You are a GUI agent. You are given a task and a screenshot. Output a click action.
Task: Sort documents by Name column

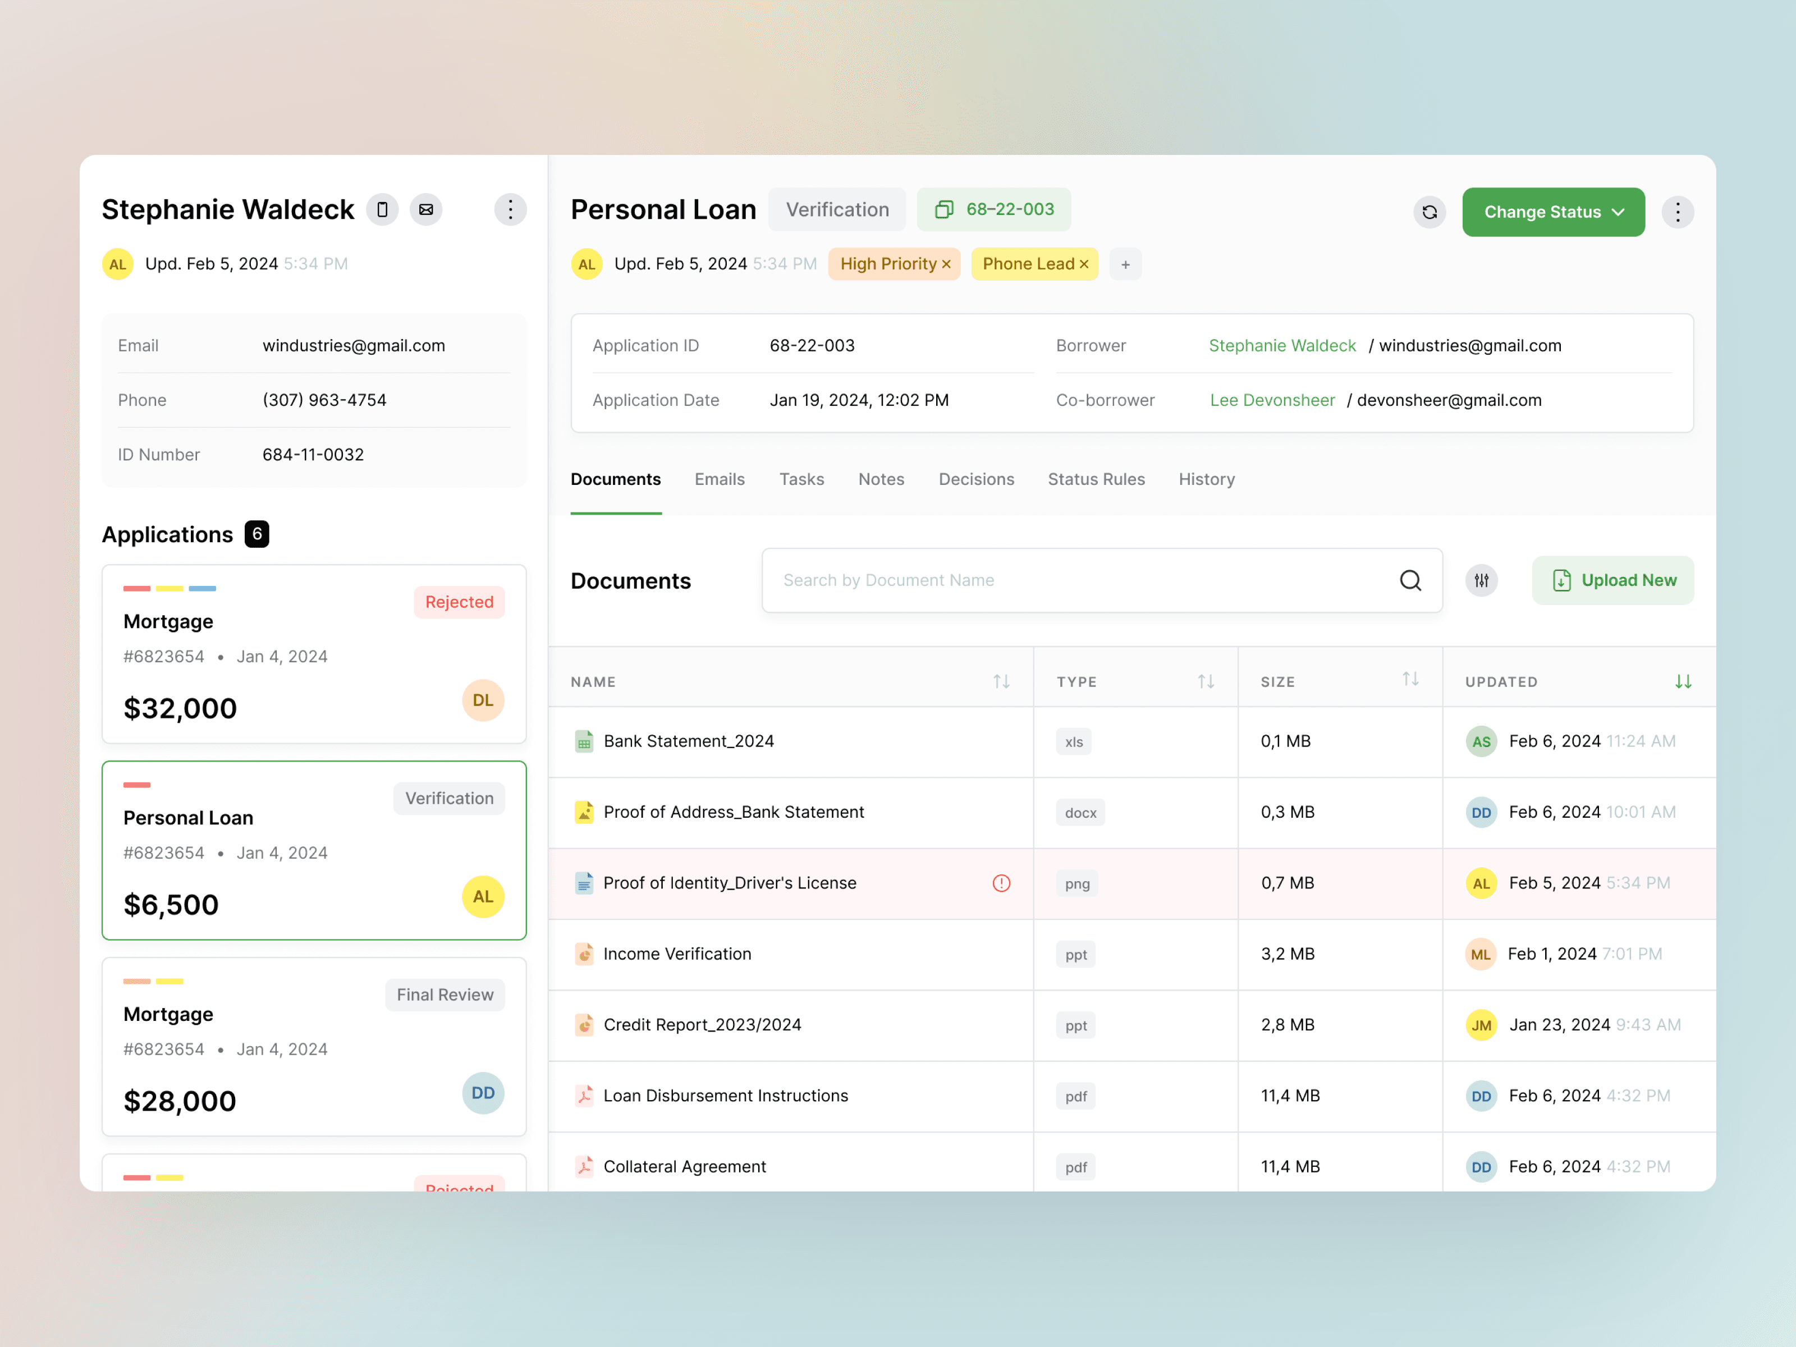point(1001,682)
